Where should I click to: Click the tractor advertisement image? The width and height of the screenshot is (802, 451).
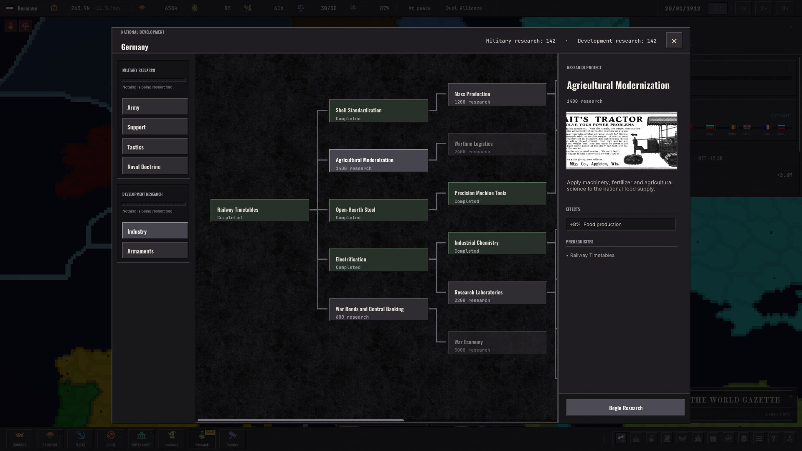622,141
